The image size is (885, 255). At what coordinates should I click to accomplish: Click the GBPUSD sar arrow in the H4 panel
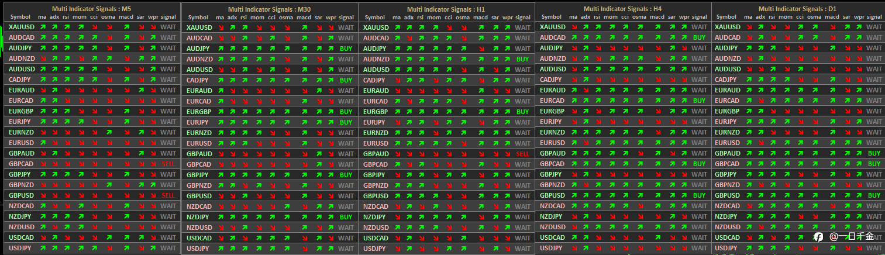pos(672,195)
